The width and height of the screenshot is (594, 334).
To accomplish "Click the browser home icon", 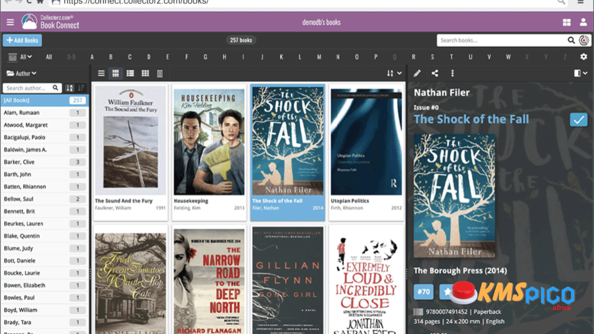I will pyautogui.click(x=40, y=1).
